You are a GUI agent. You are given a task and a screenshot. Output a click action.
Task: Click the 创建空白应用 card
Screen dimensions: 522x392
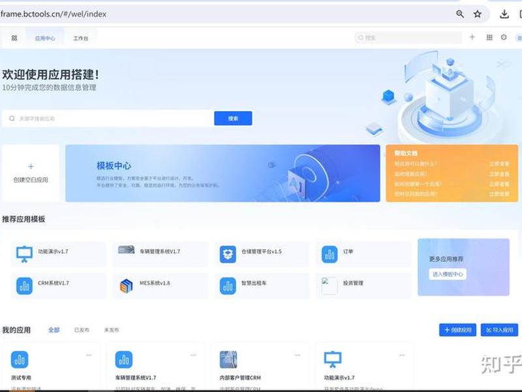pos(31,173)
